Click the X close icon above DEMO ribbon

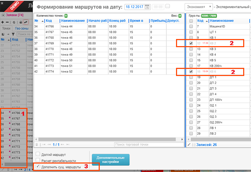point(2,3)
